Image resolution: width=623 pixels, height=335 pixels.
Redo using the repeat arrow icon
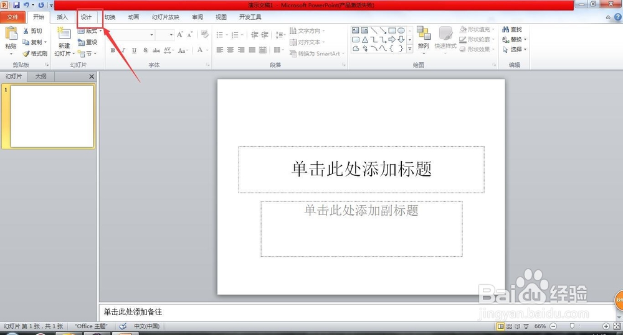pos(41,5)
